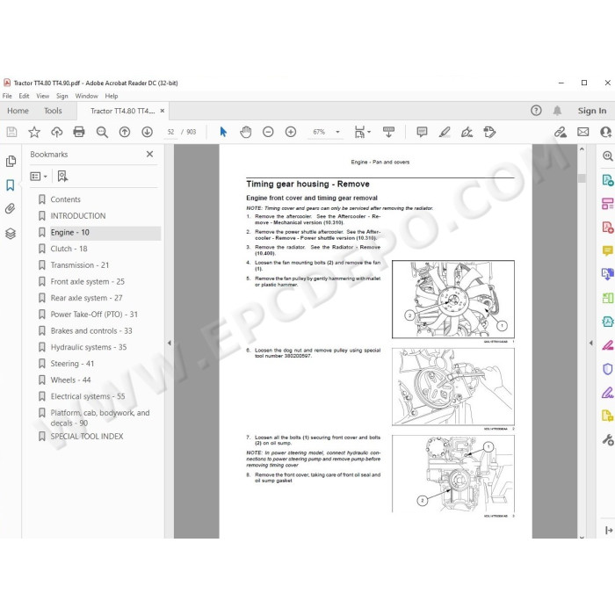Click the vertical scrollbar up arrow
The width and height of the screenshot is (615, 615).
pos(582,149)
